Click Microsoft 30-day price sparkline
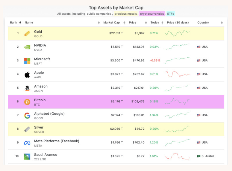This screenshot has width=232, height=171. click(177, 61)
